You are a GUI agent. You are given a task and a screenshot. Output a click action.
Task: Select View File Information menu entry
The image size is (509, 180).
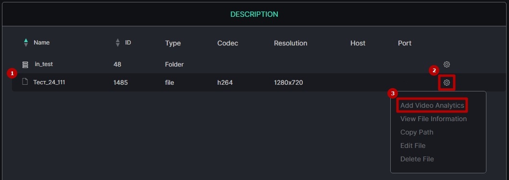click(x=434, y=119)
